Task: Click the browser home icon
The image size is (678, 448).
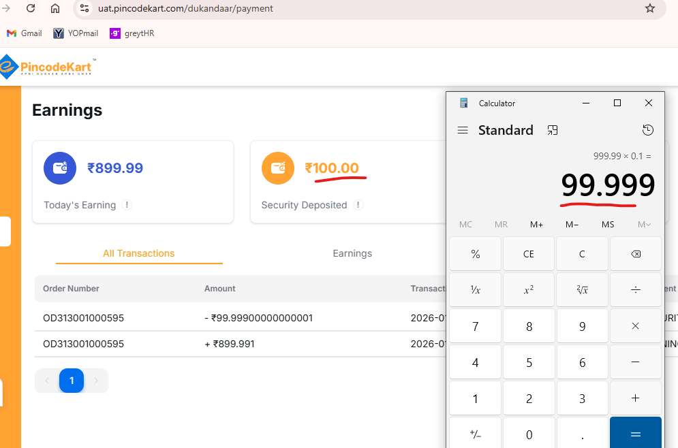Action: tap(55, 9)
